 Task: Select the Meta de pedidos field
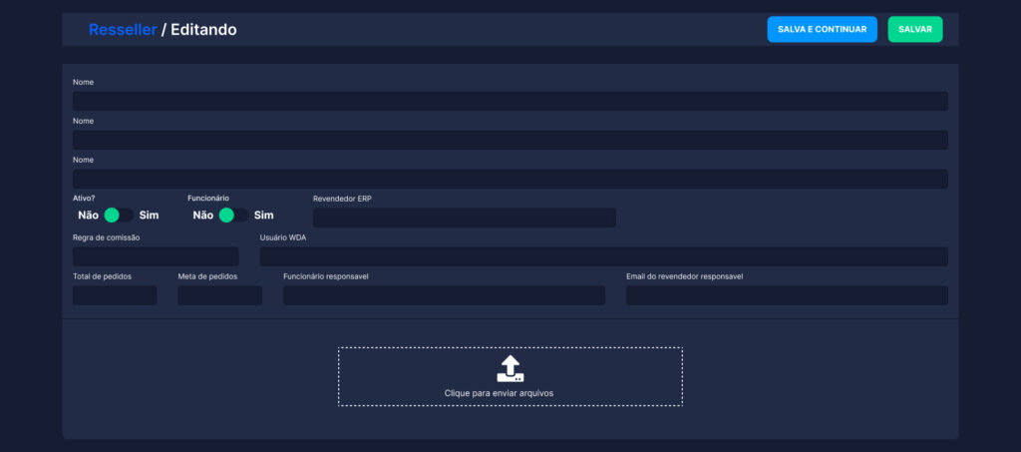coord(219,295)
